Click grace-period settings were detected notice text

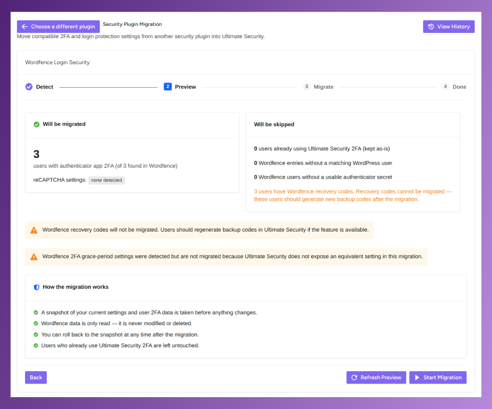pyautogui.click(x=232, y=256)
